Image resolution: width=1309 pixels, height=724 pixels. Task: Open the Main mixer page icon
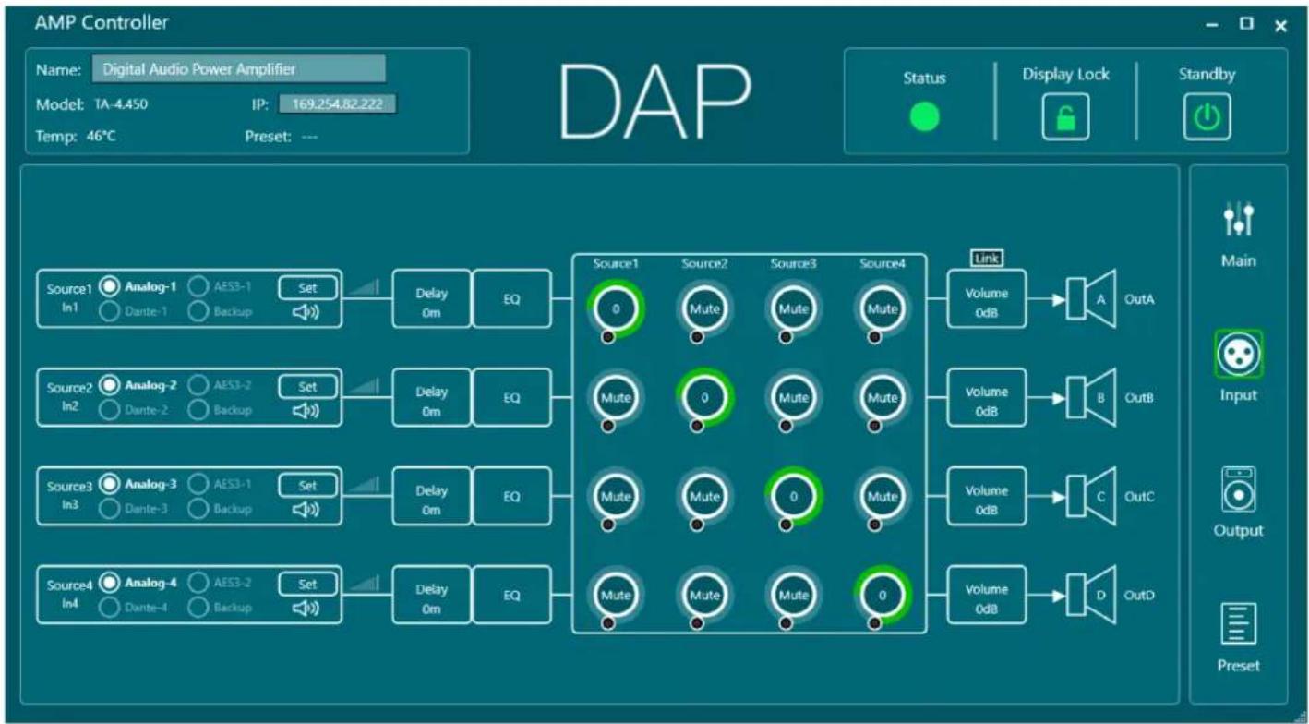(x=1238, y=219)
